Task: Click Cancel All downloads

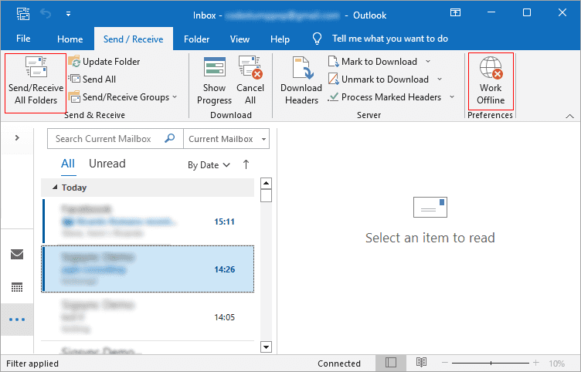Action: pos(250,81)
